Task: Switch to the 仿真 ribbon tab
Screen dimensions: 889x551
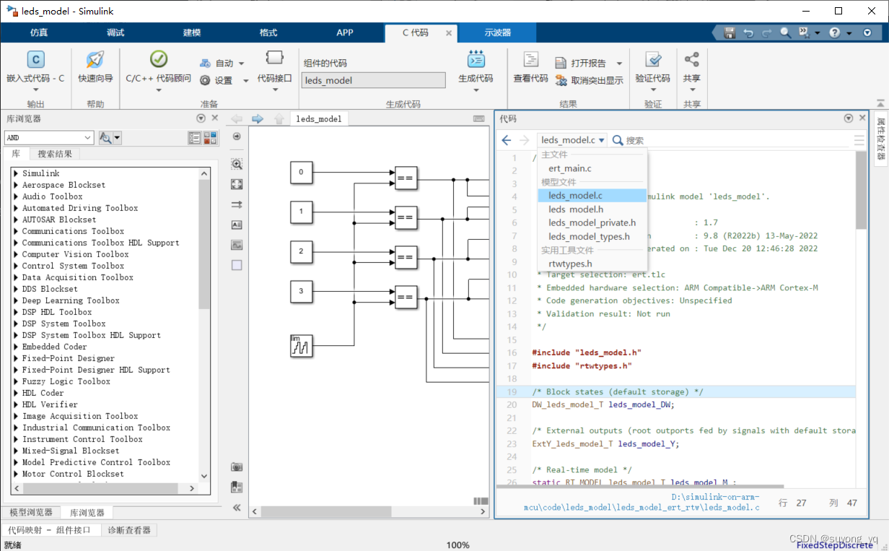Action: (x=39, y=32)
